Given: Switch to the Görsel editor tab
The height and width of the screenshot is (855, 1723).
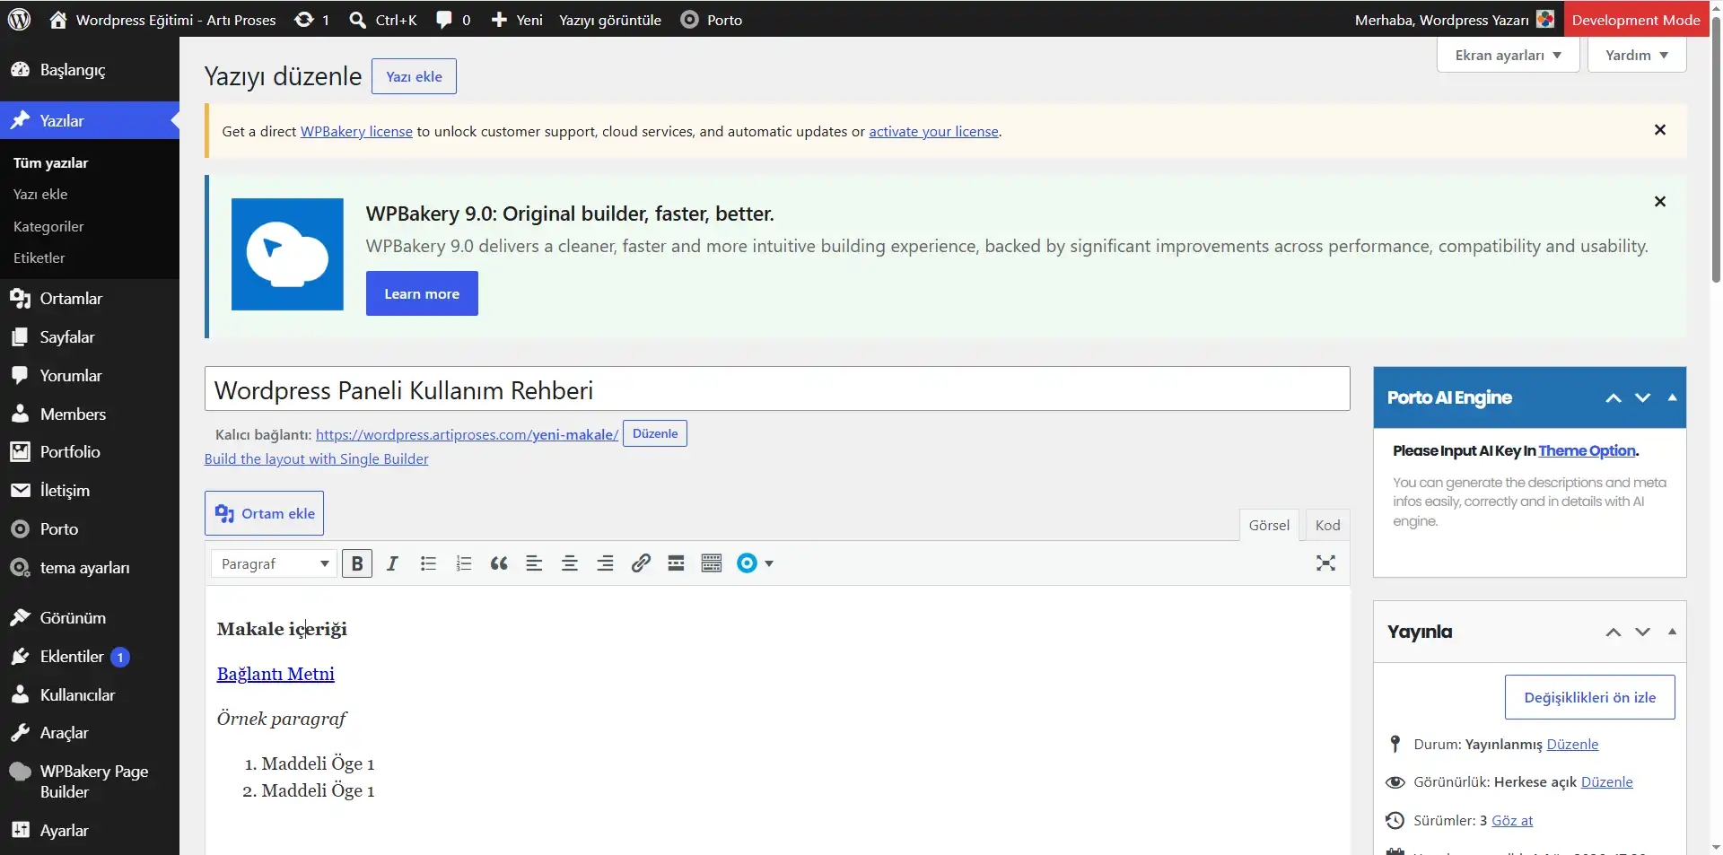Looking at the screenshot, I should 1269,525.
